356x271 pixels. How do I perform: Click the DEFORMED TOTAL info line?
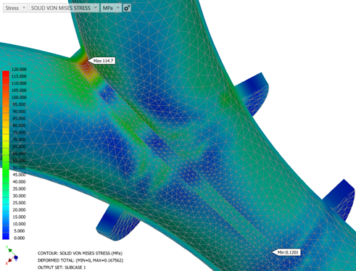click(x=80, y=260)
